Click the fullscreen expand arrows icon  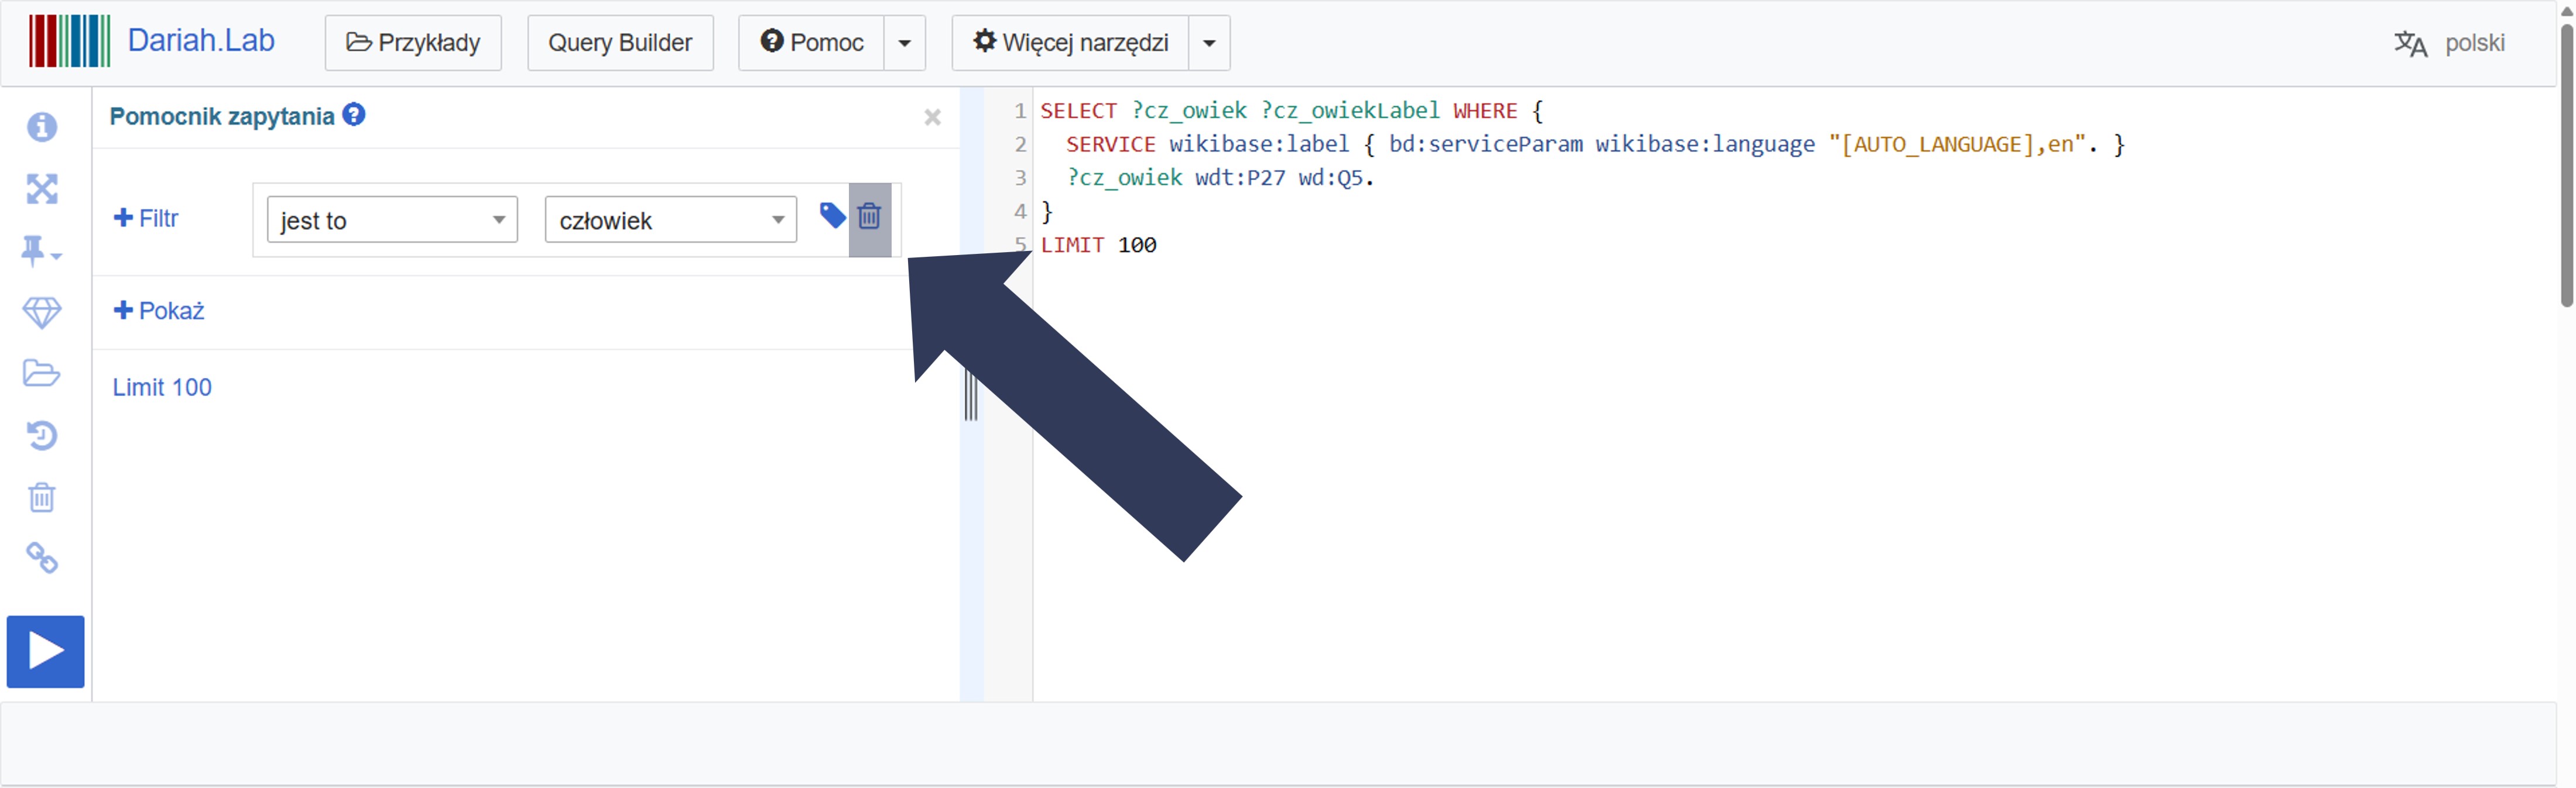(x=42, y=189)
